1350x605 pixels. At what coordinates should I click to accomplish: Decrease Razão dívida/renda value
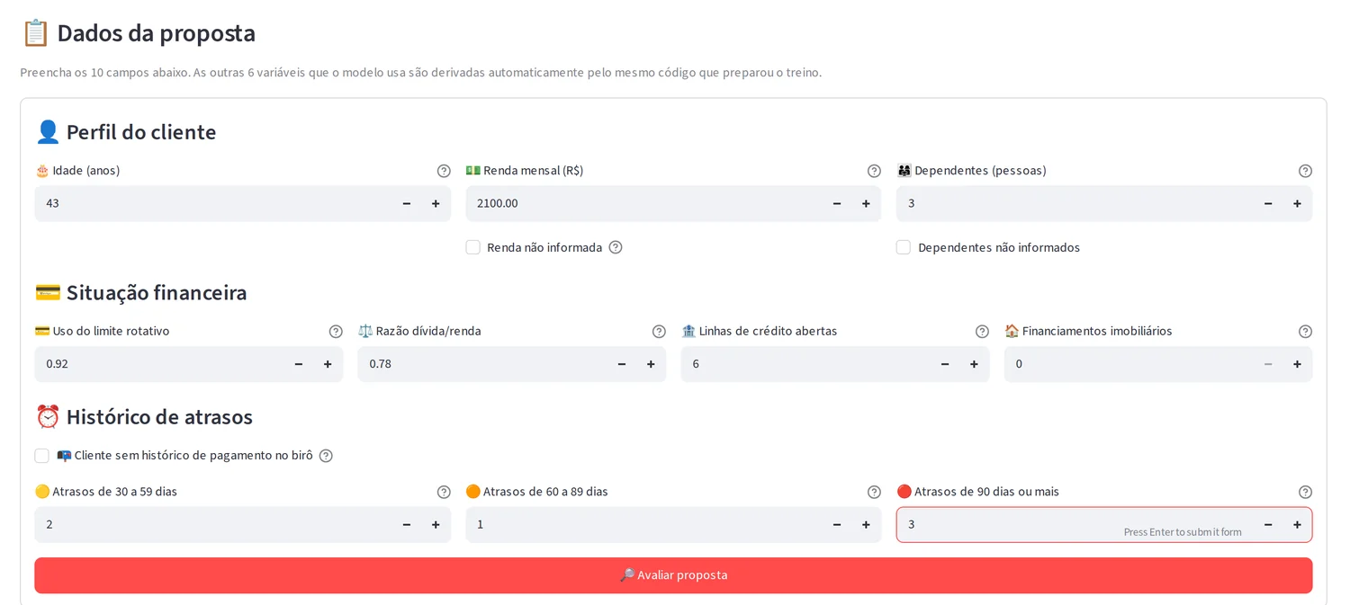(x=622, y=364)
